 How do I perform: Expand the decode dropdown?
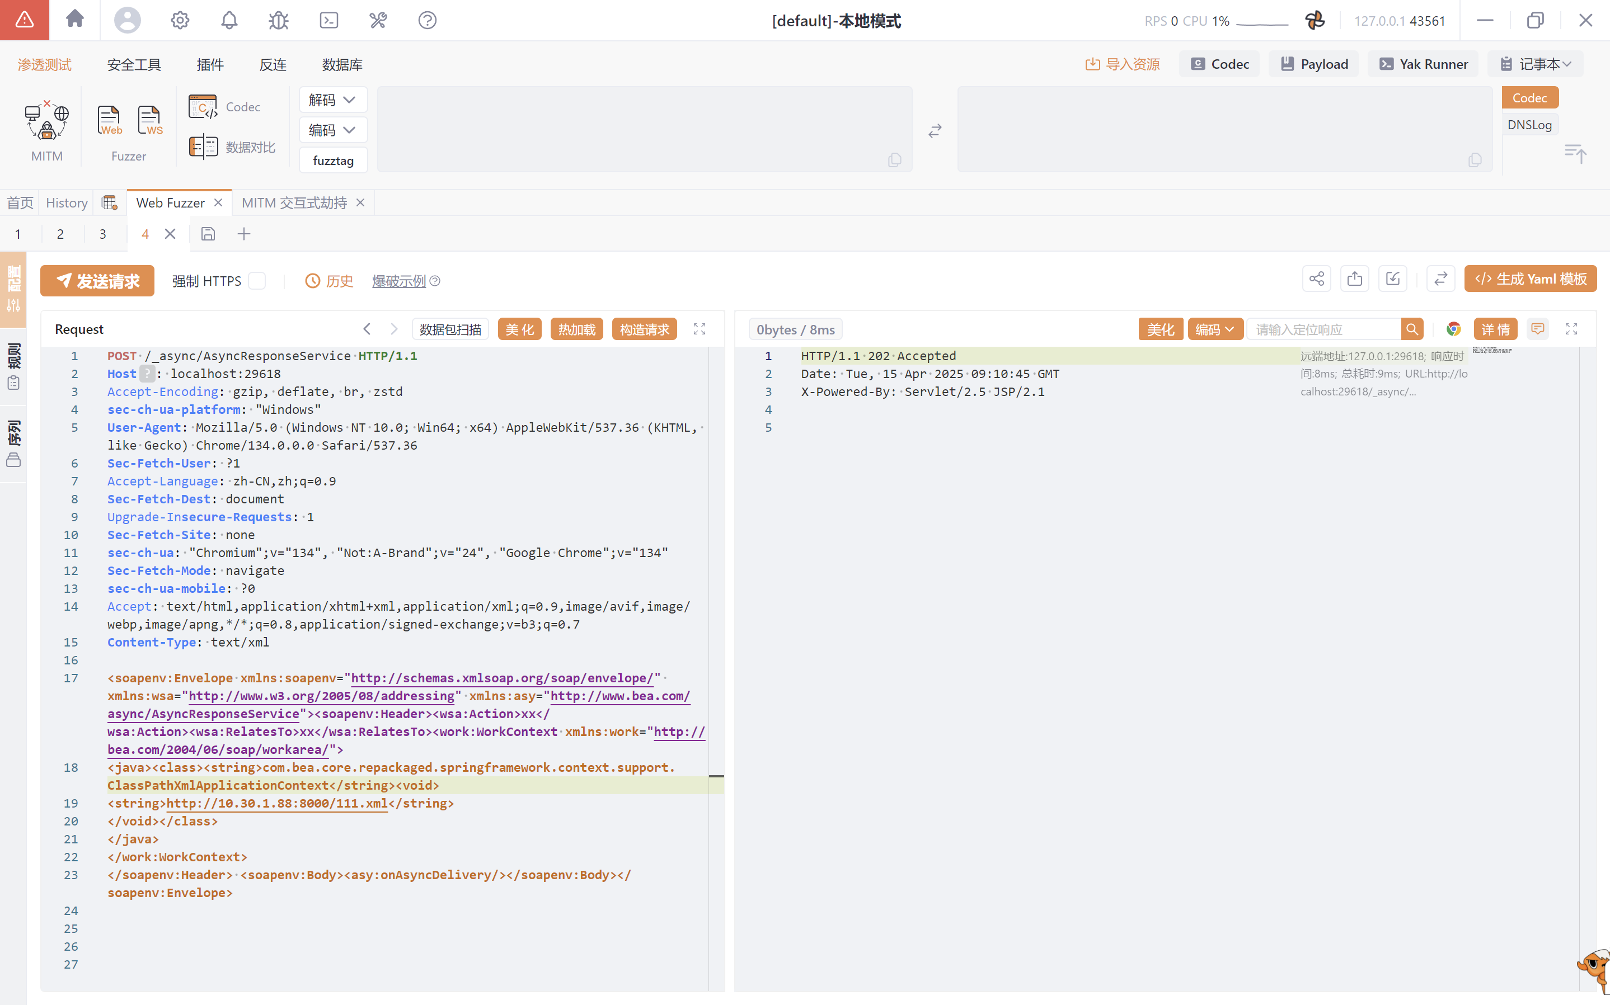332,100
